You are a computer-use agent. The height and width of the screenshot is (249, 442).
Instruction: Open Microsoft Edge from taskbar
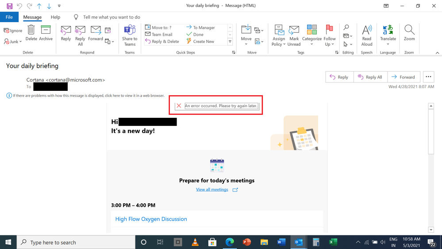230,242
